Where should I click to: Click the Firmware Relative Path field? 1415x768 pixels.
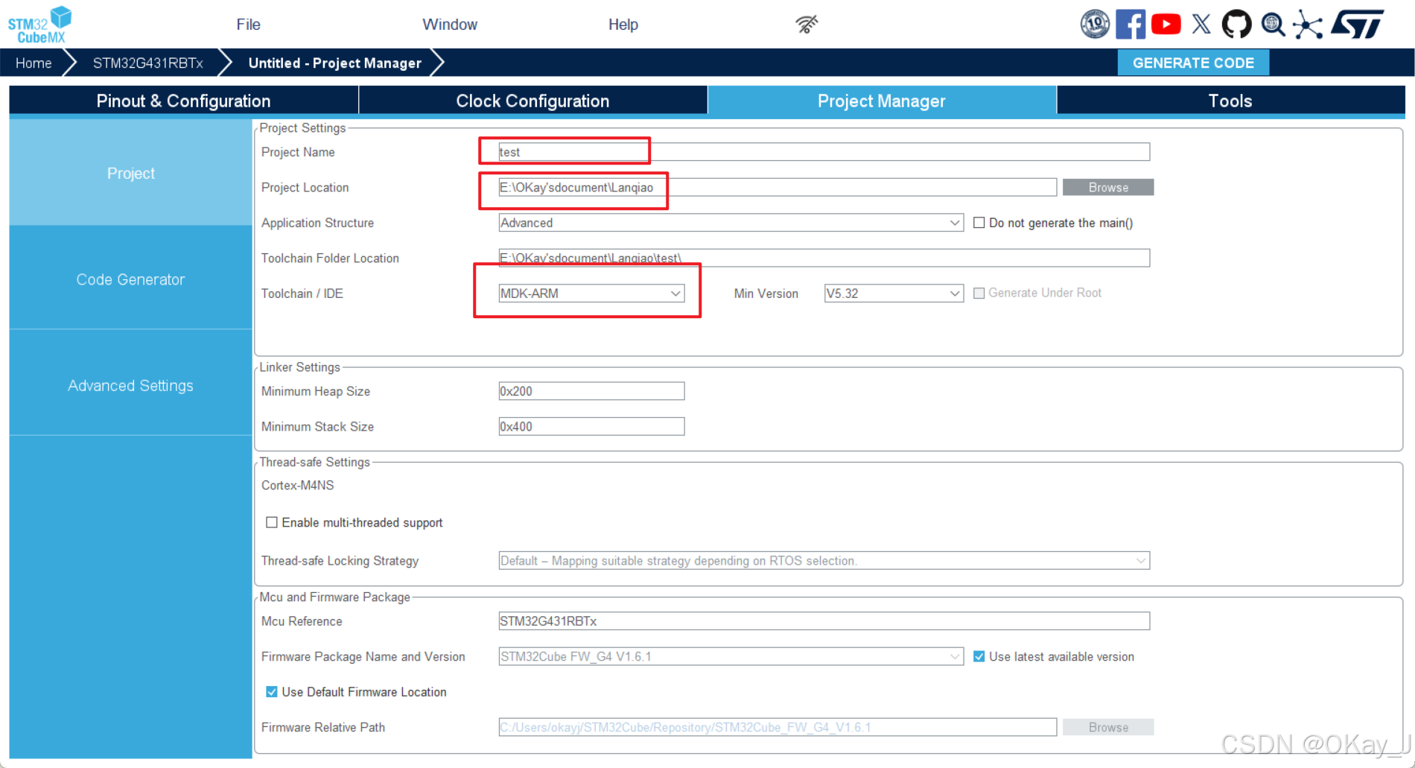click(x=778, y=727)
